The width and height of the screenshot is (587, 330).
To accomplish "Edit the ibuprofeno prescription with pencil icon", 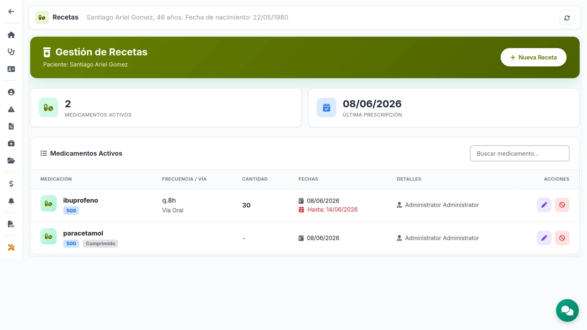I will pos(544,205).
